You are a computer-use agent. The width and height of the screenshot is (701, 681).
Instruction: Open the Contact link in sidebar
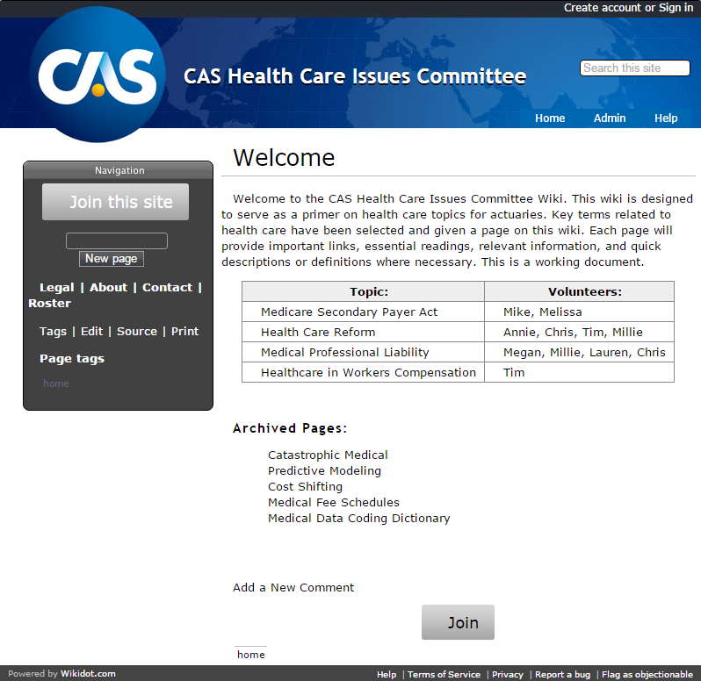coord(167,288)
